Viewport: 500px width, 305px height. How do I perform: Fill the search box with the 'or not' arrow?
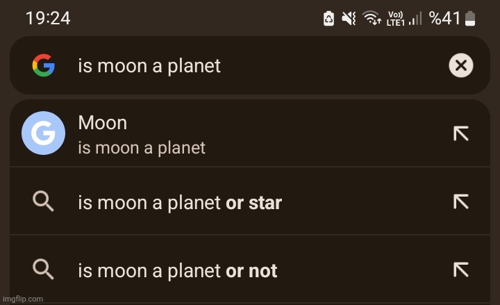click(x=460, y=270)
